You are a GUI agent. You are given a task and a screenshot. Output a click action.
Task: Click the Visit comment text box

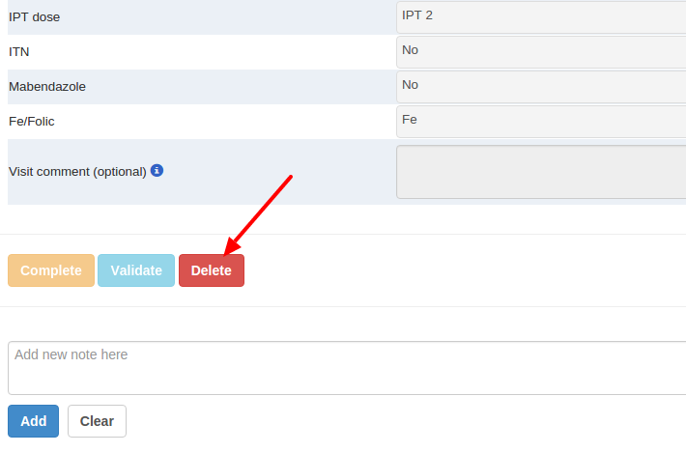(541, 172)
